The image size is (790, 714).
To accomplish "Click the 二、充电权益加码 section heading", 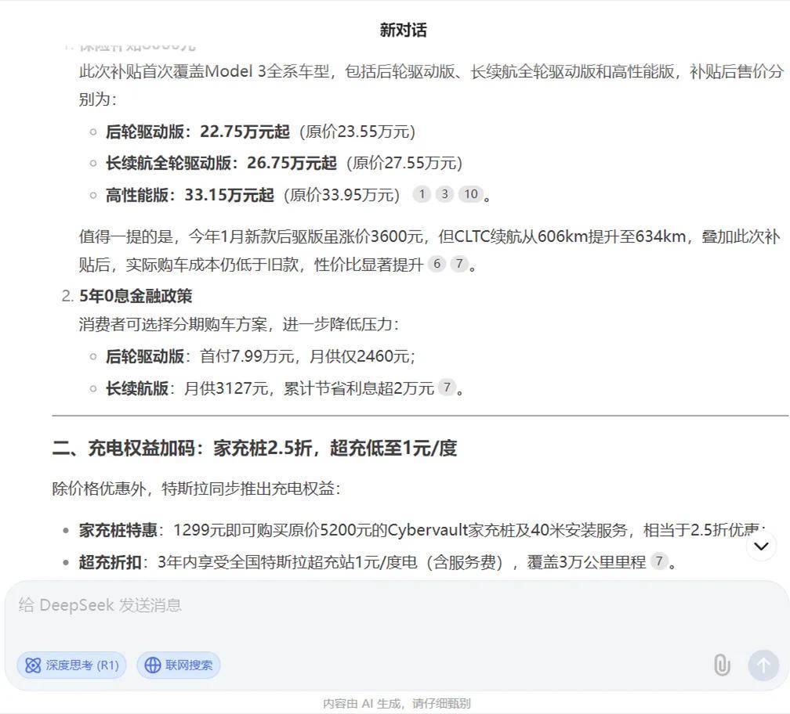I will coord(254,448).
